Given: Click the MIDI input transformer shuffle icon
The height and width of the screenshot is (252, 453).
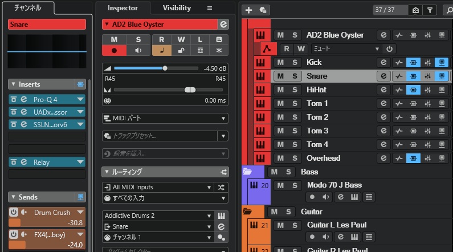Looking at the screenshot, I should (x=221, y=187).
